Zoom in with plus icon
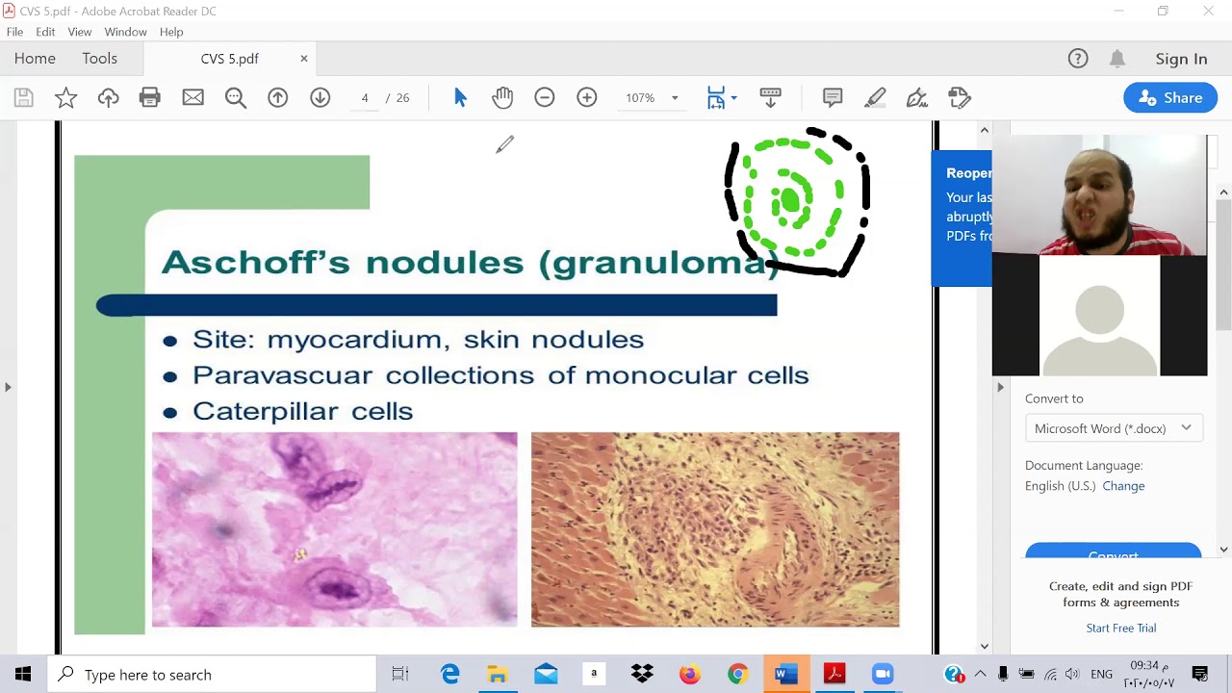Screen dimensions: 1232x693 coord(587,97)
